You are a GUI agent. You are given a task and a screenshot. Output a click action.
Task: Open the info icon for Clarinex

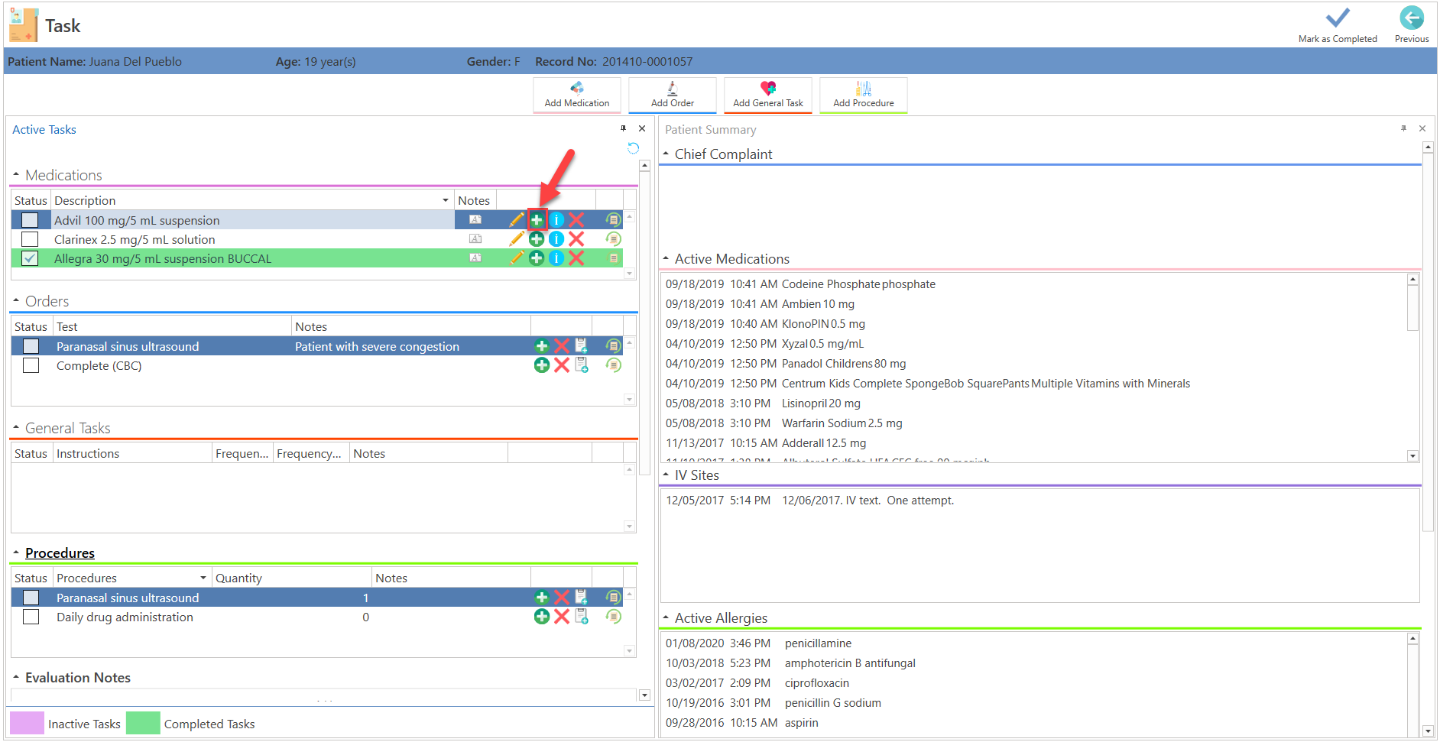(x=556, y=239)
